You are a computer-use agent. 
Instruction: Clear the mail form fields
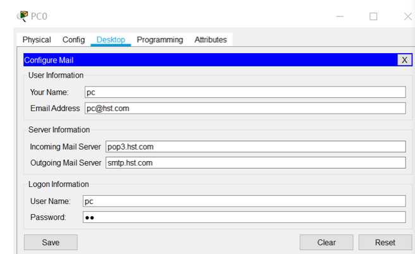pyautogui.click(x=326, y=243)
